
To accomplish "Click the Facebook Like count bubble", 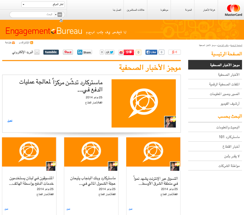I will point(161,52).
